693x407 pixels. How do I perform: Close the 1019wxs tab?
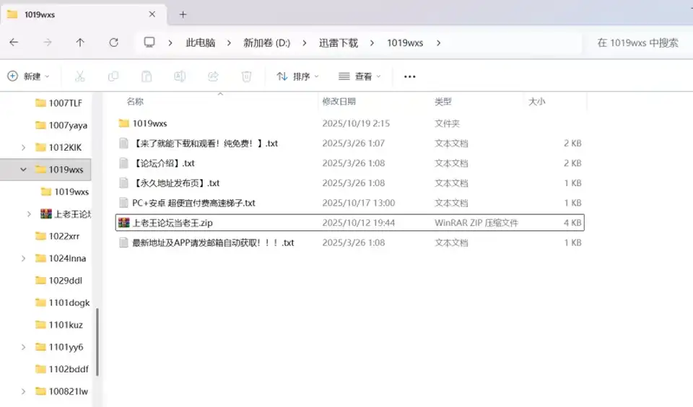152,14
